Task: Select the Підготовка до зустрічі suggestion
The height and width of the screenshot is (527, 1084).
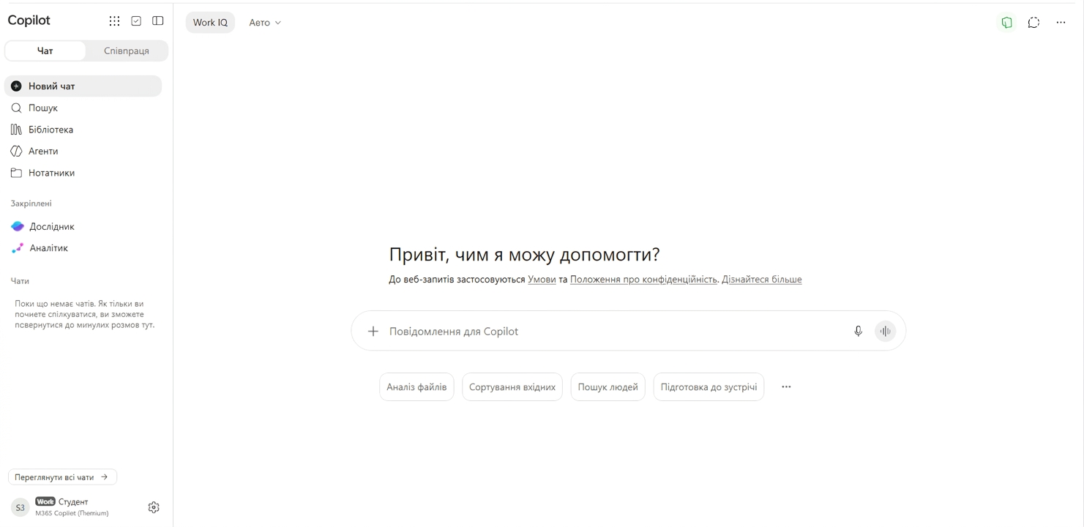Action: tap(709, 387)
